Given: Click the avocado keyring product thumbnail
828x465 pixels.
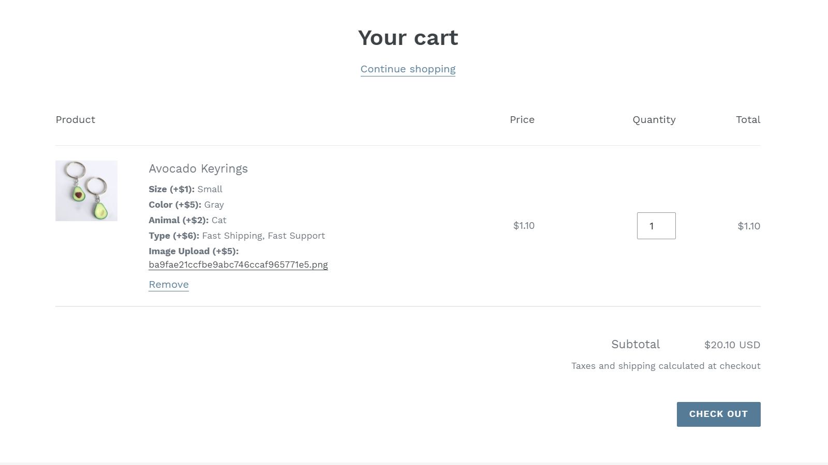Looking at the screenshot, I should 86,191.
